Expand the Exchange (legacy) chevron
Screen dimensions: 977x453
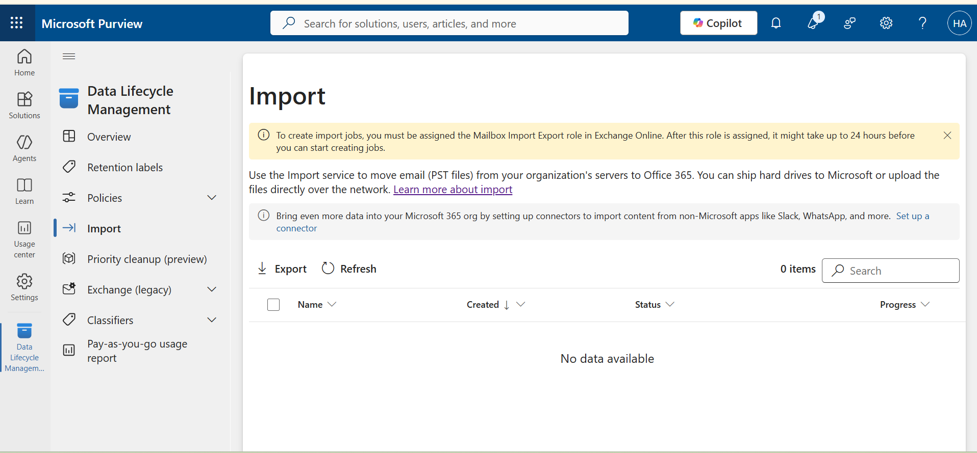(212, 289)
